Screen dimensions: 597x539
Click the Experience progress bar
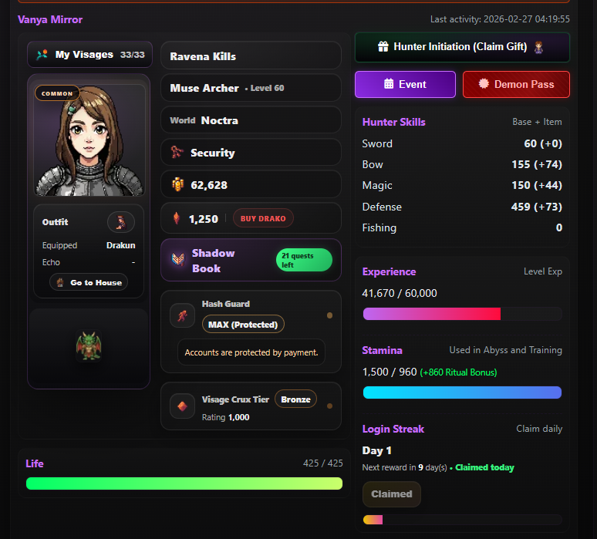click(461, 314)
